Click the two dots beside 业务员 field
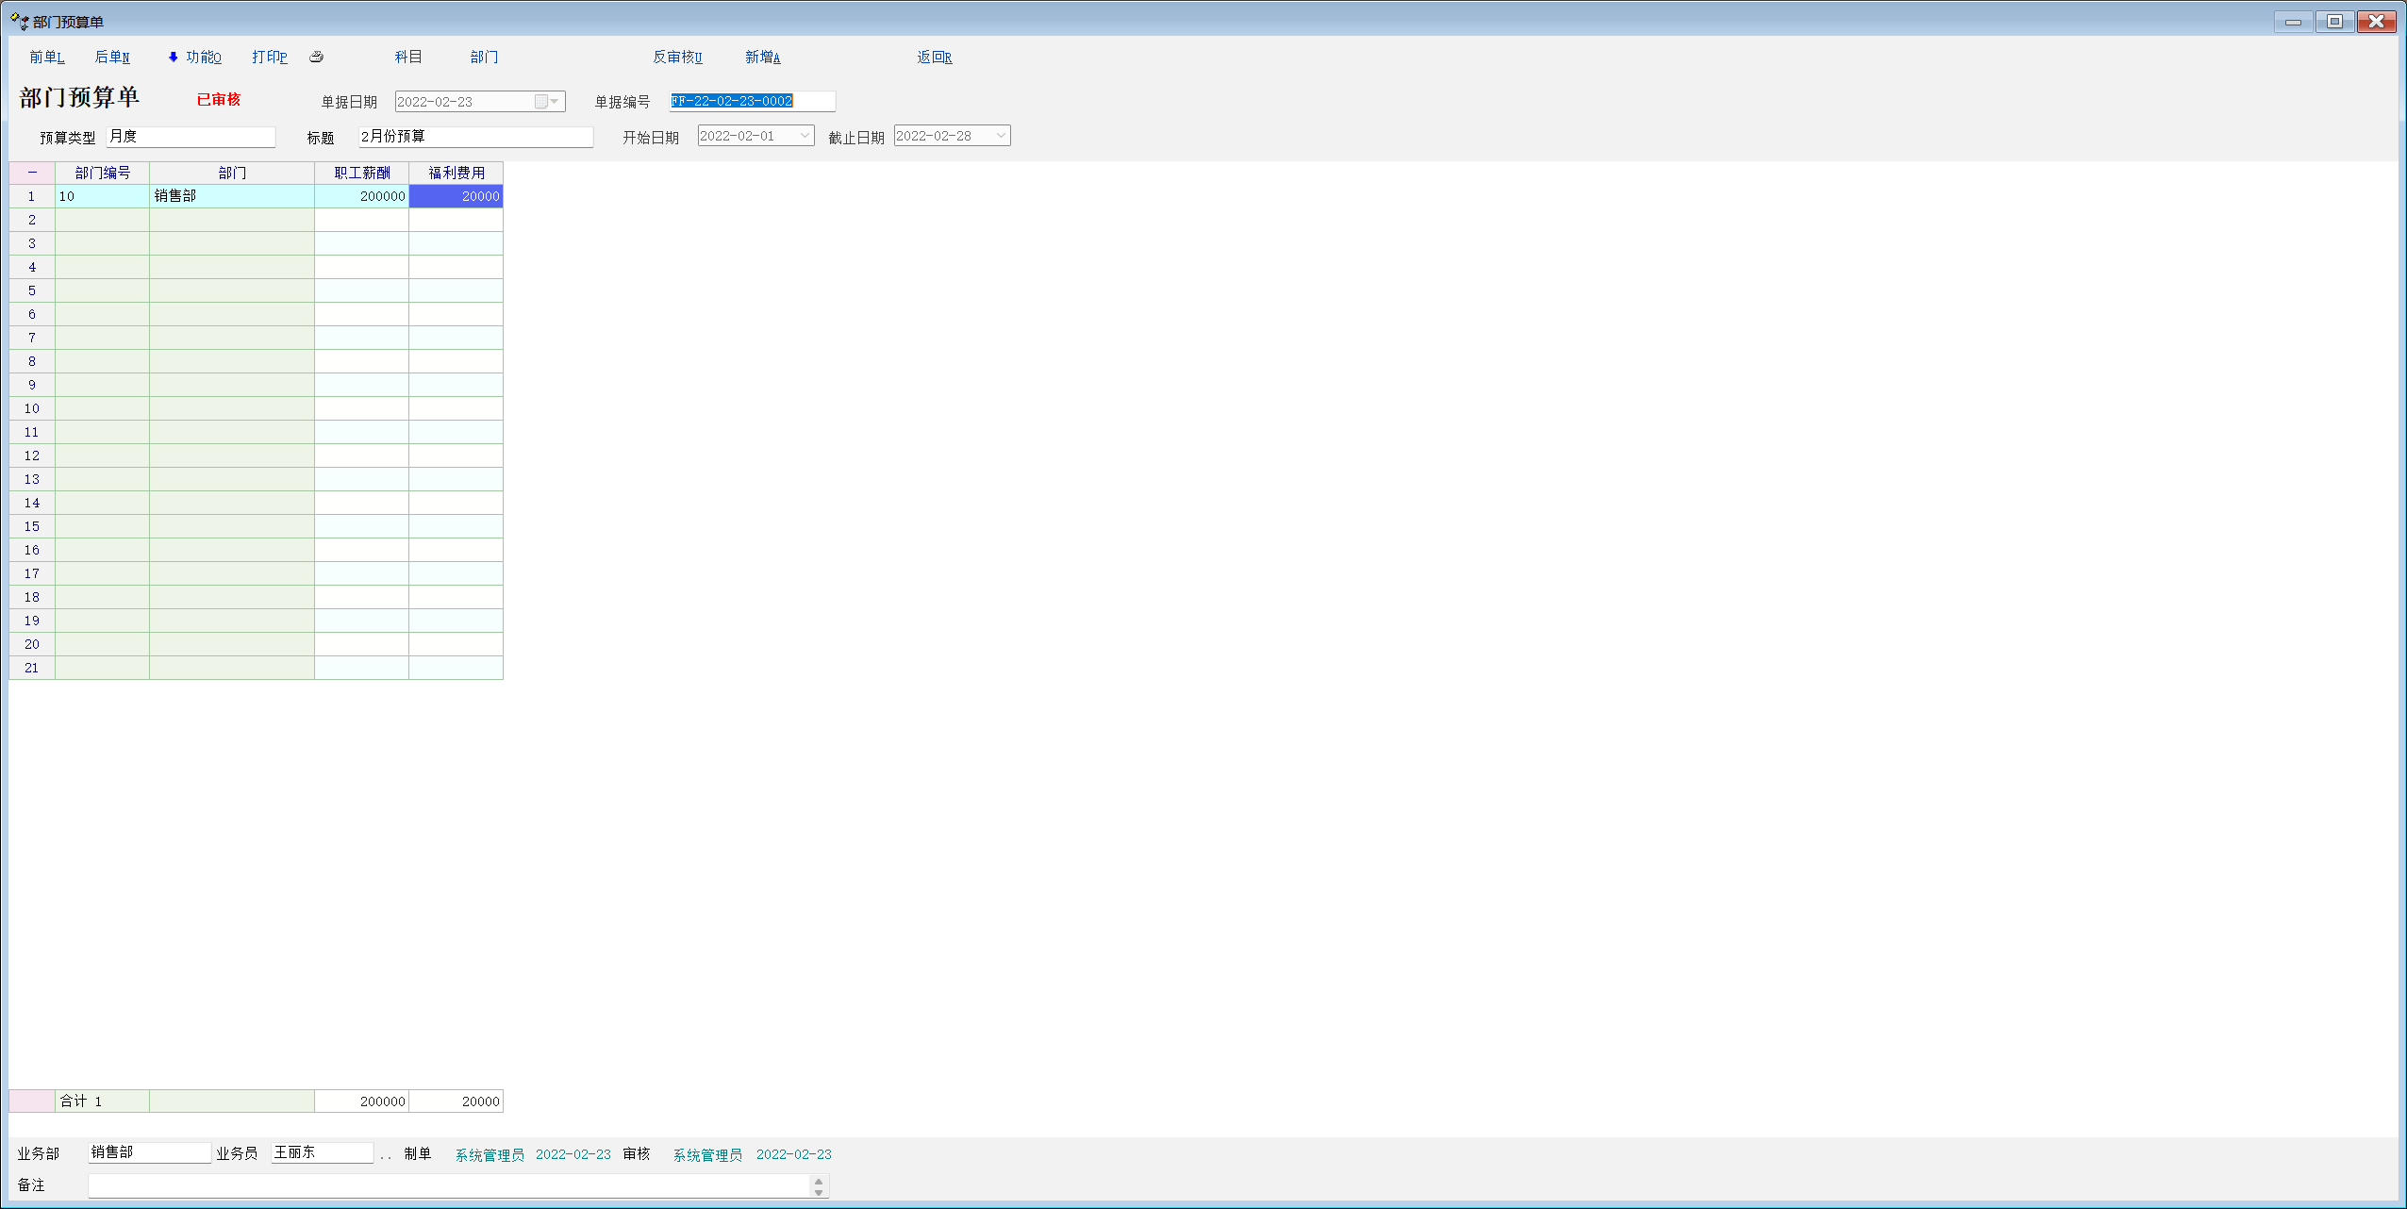The height and width of the screenshot is (1209, 2407). tap(386, 1155)
